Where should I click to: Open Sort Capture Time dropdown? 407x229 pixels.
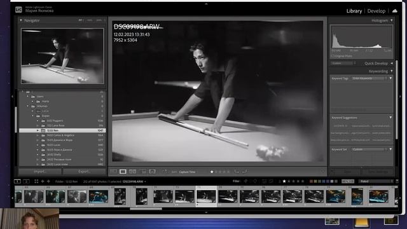(187, 172)
